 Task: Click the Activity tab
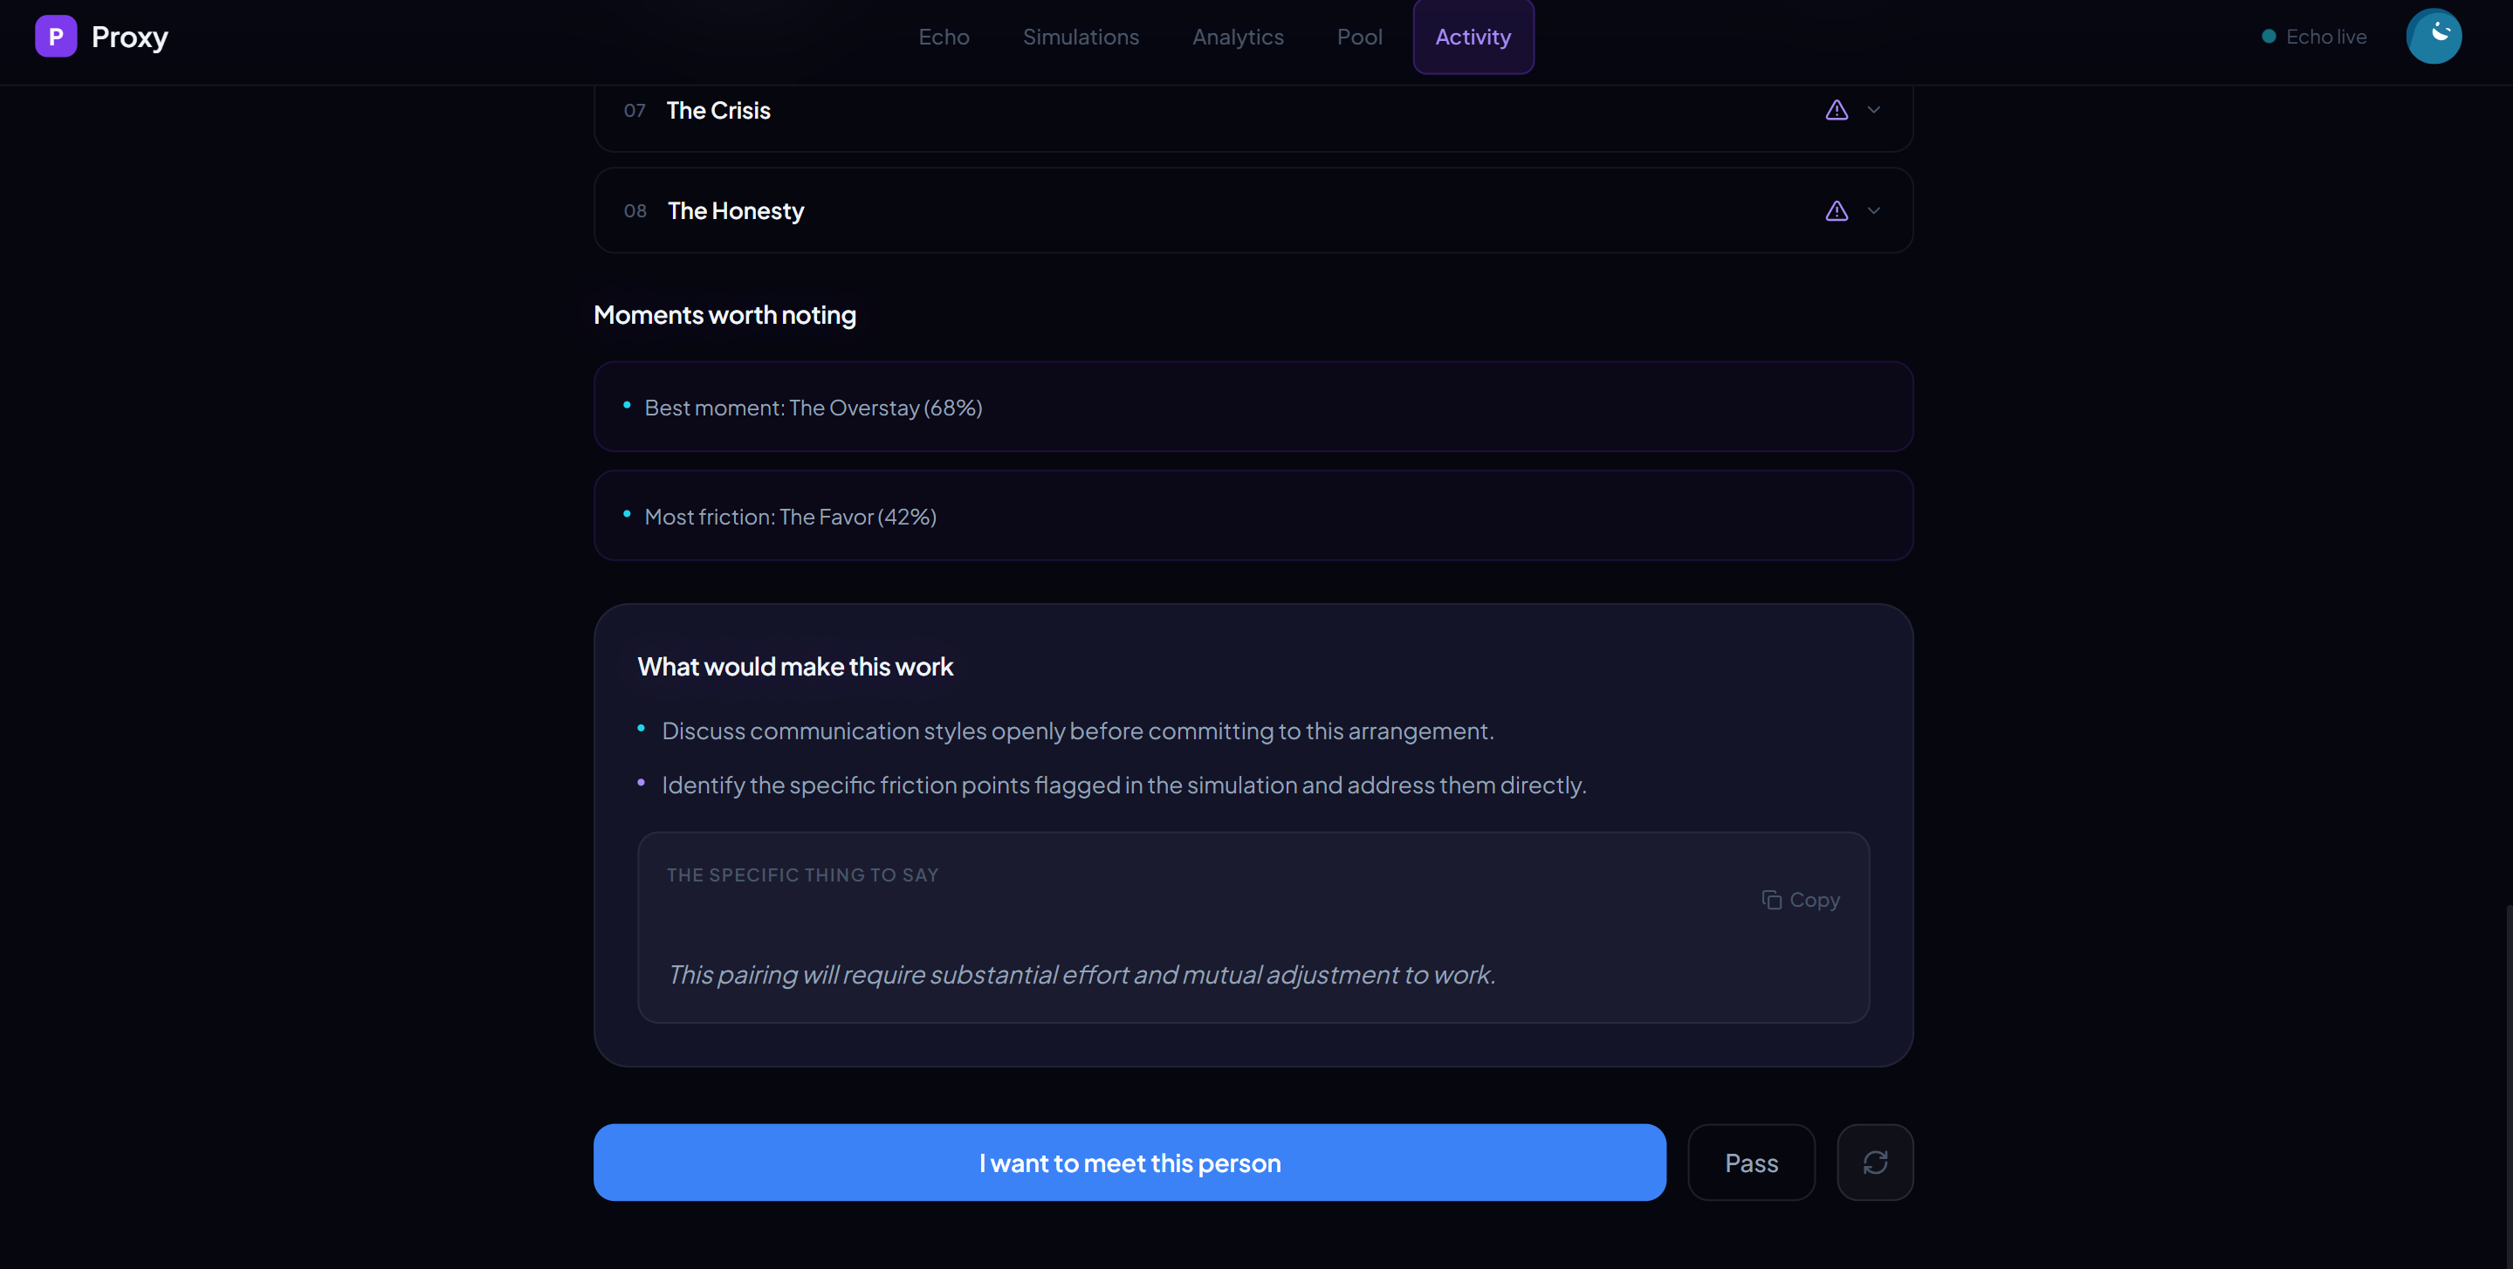coord(1472,37)
